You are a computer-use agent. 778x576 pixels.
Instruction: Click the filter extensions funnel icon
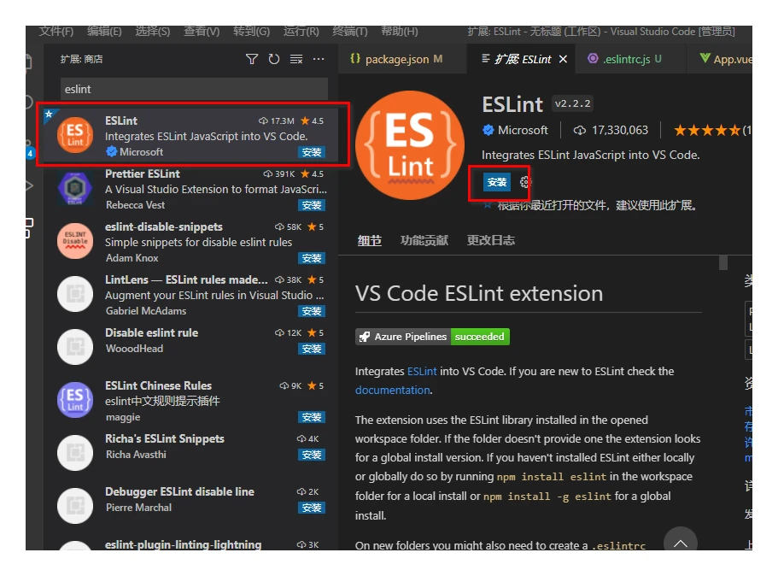tap(252, 59)
